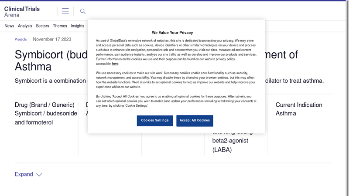Screen dimensions: 349x196
Task: Click Accept All Cookies button
Action: (x=195, y=121)
